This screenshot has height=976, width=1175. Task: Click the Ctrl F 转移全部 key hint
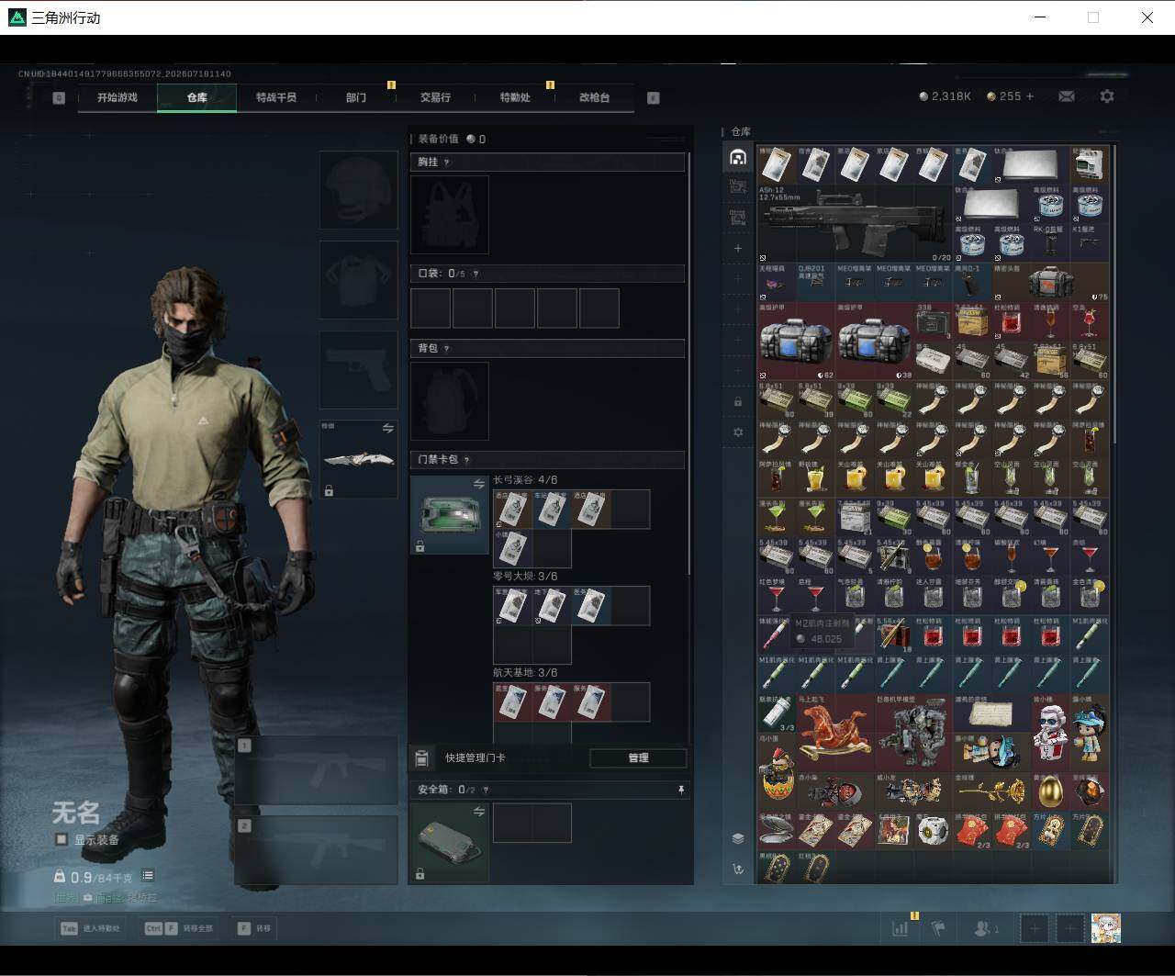click(x=179, y=928)
